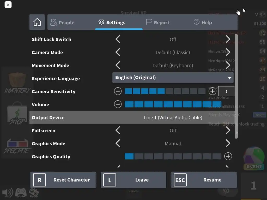Increase Graphics Quality with plus icon
The image size is (267, 200).
coord(228,156)
